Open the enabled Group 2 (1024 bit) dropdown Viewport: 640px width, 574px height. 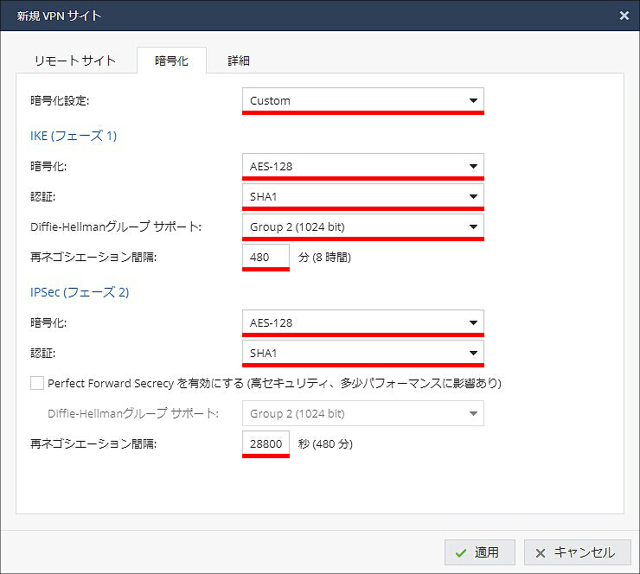[363, 226]
